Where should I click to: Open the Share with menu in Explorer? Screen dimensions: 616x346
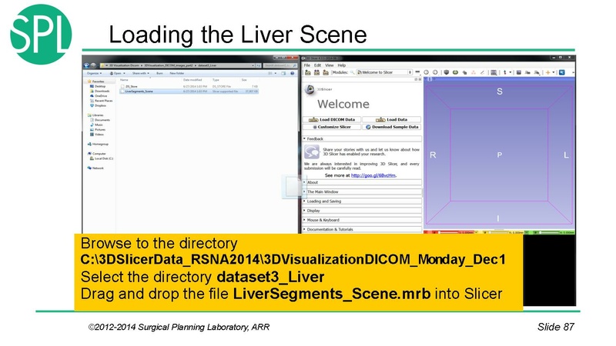coord(141,73)
